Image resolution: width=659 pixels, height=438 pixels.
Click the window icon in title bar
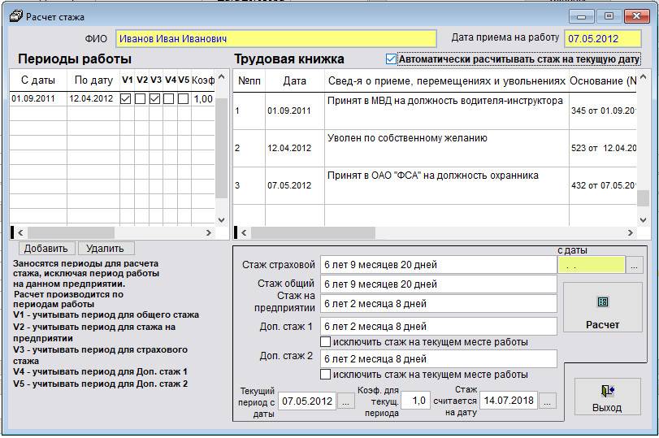(14, 16)
